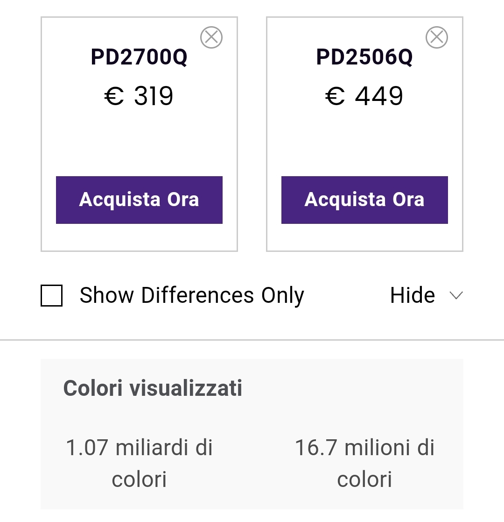Remove PD2506Q using its X icon

(437, 37)
